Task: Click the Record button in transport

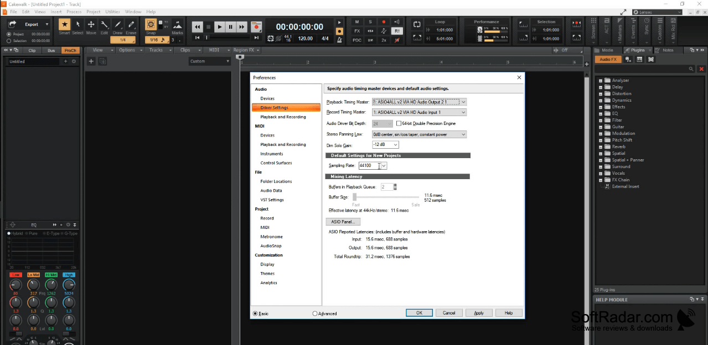Action: coord(256,27)
